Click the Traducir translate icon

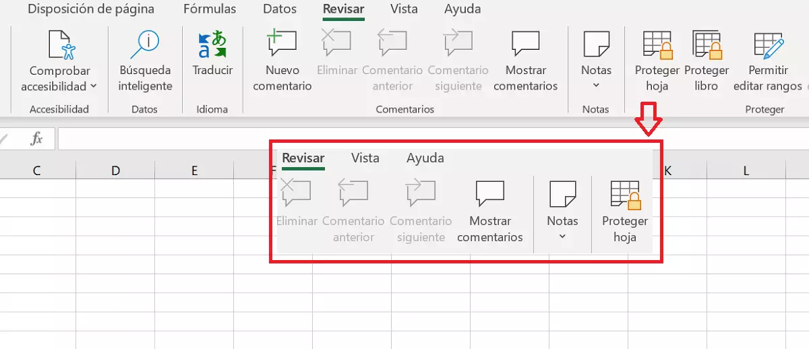(212, 45)
